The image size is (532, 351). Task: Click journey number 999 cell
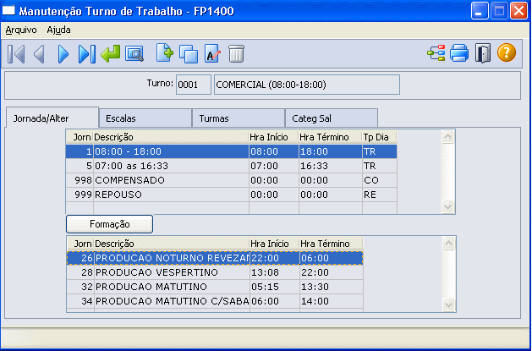(80, 195)
